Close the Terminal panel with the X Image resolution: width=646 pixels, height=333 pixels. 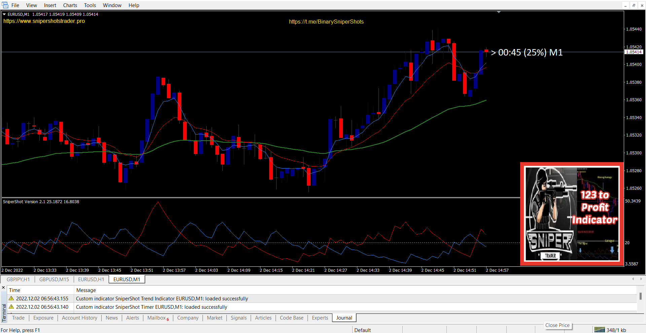click(x=3, y=288)
